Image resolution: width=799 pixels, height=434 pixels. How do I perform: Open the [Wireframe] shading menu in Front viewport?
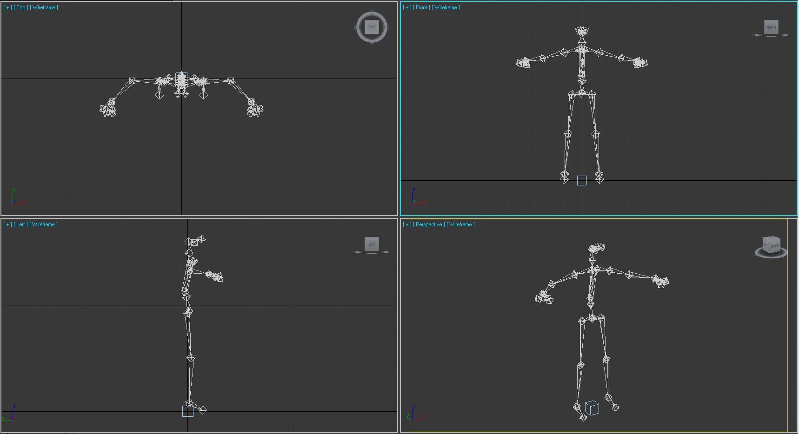(x=446, y=7)
